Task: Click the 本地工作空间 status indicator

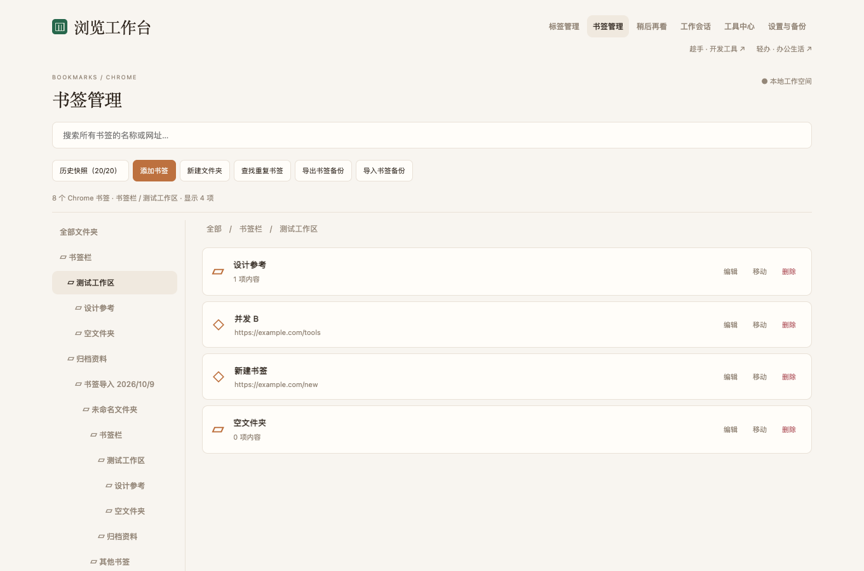Action: [x=786, y=81]
